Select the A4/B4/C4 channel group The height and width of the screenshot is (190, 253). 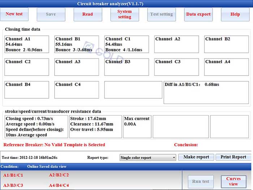(59, 186)
